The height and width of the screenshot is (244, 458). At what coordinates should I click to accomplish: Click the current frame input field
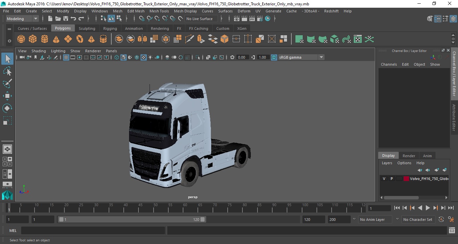[x=379, y=208]
